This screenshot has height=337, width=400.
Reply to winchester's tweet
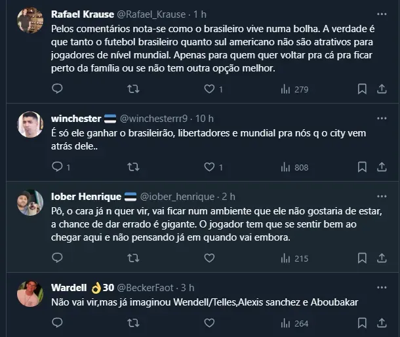coord(57,167)
